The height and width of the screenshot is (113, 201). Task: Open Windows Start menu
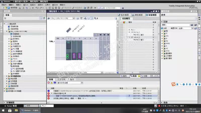click(x=3, y=110)
